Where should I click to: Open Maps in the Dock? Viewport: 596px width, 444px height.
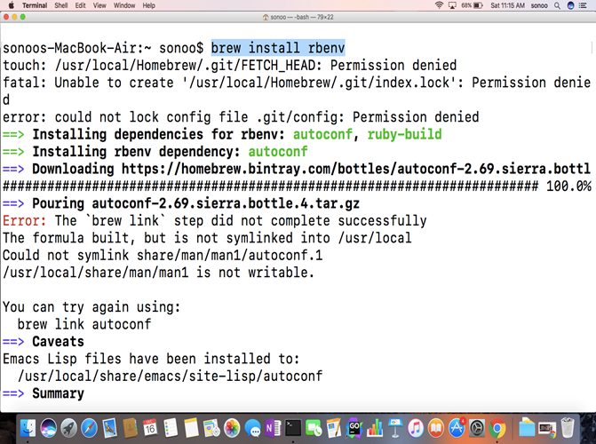click(211, 428)
